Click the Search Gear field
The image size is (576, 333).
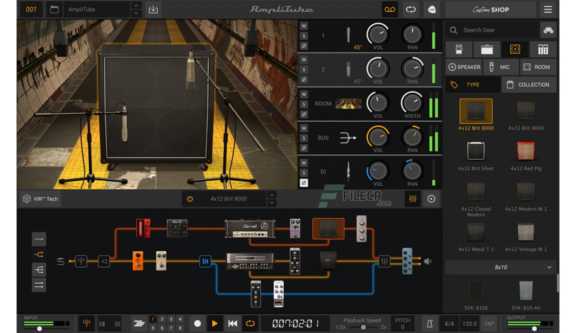(492, 30)
